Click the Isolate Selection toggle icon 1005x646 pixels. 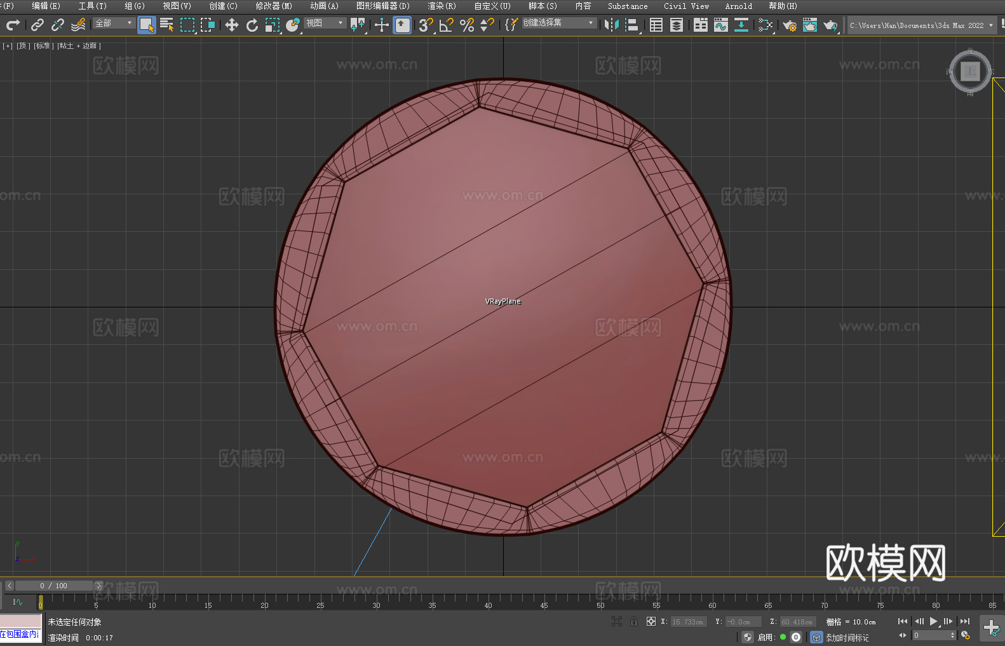(x=616, y=621)
